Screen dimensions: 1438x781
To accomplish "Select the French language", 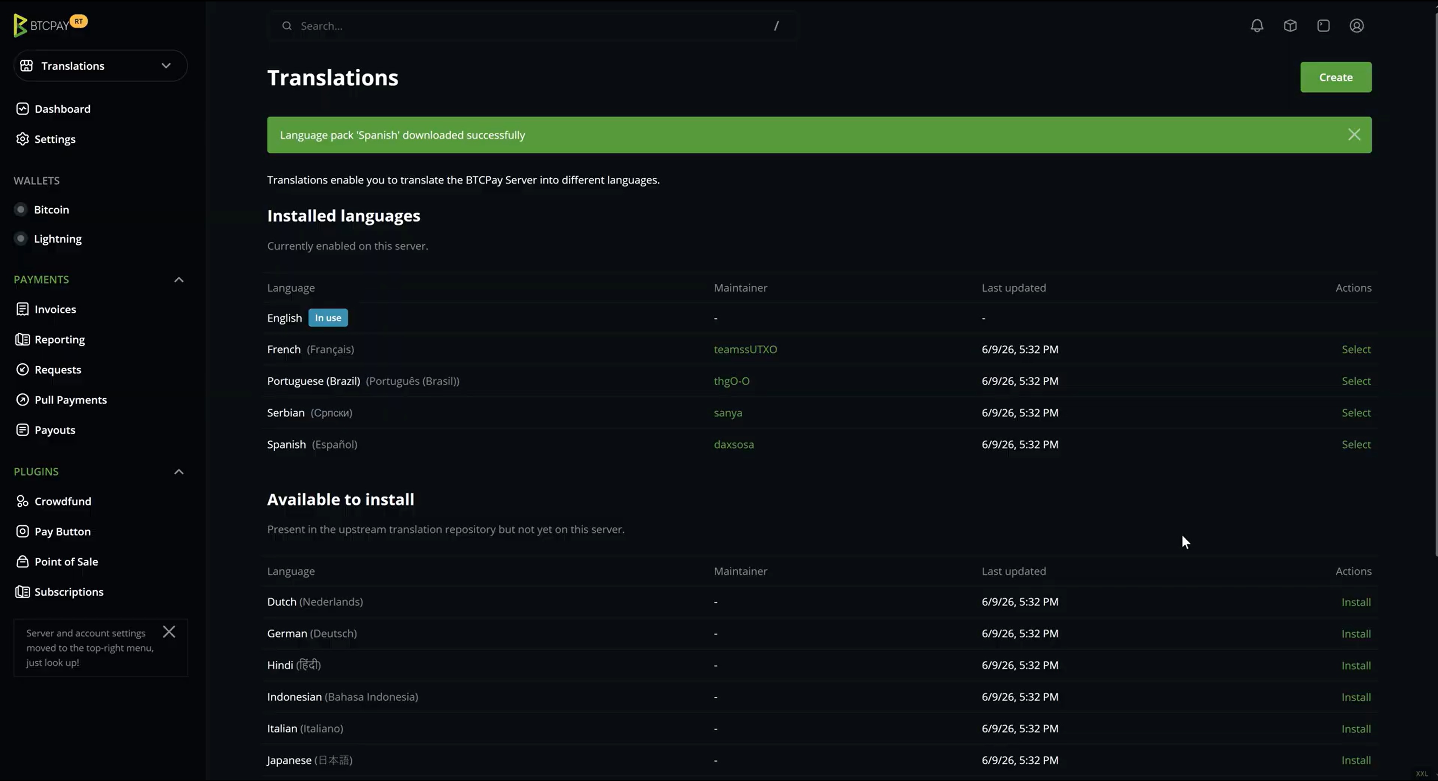I will point(1356,349).
